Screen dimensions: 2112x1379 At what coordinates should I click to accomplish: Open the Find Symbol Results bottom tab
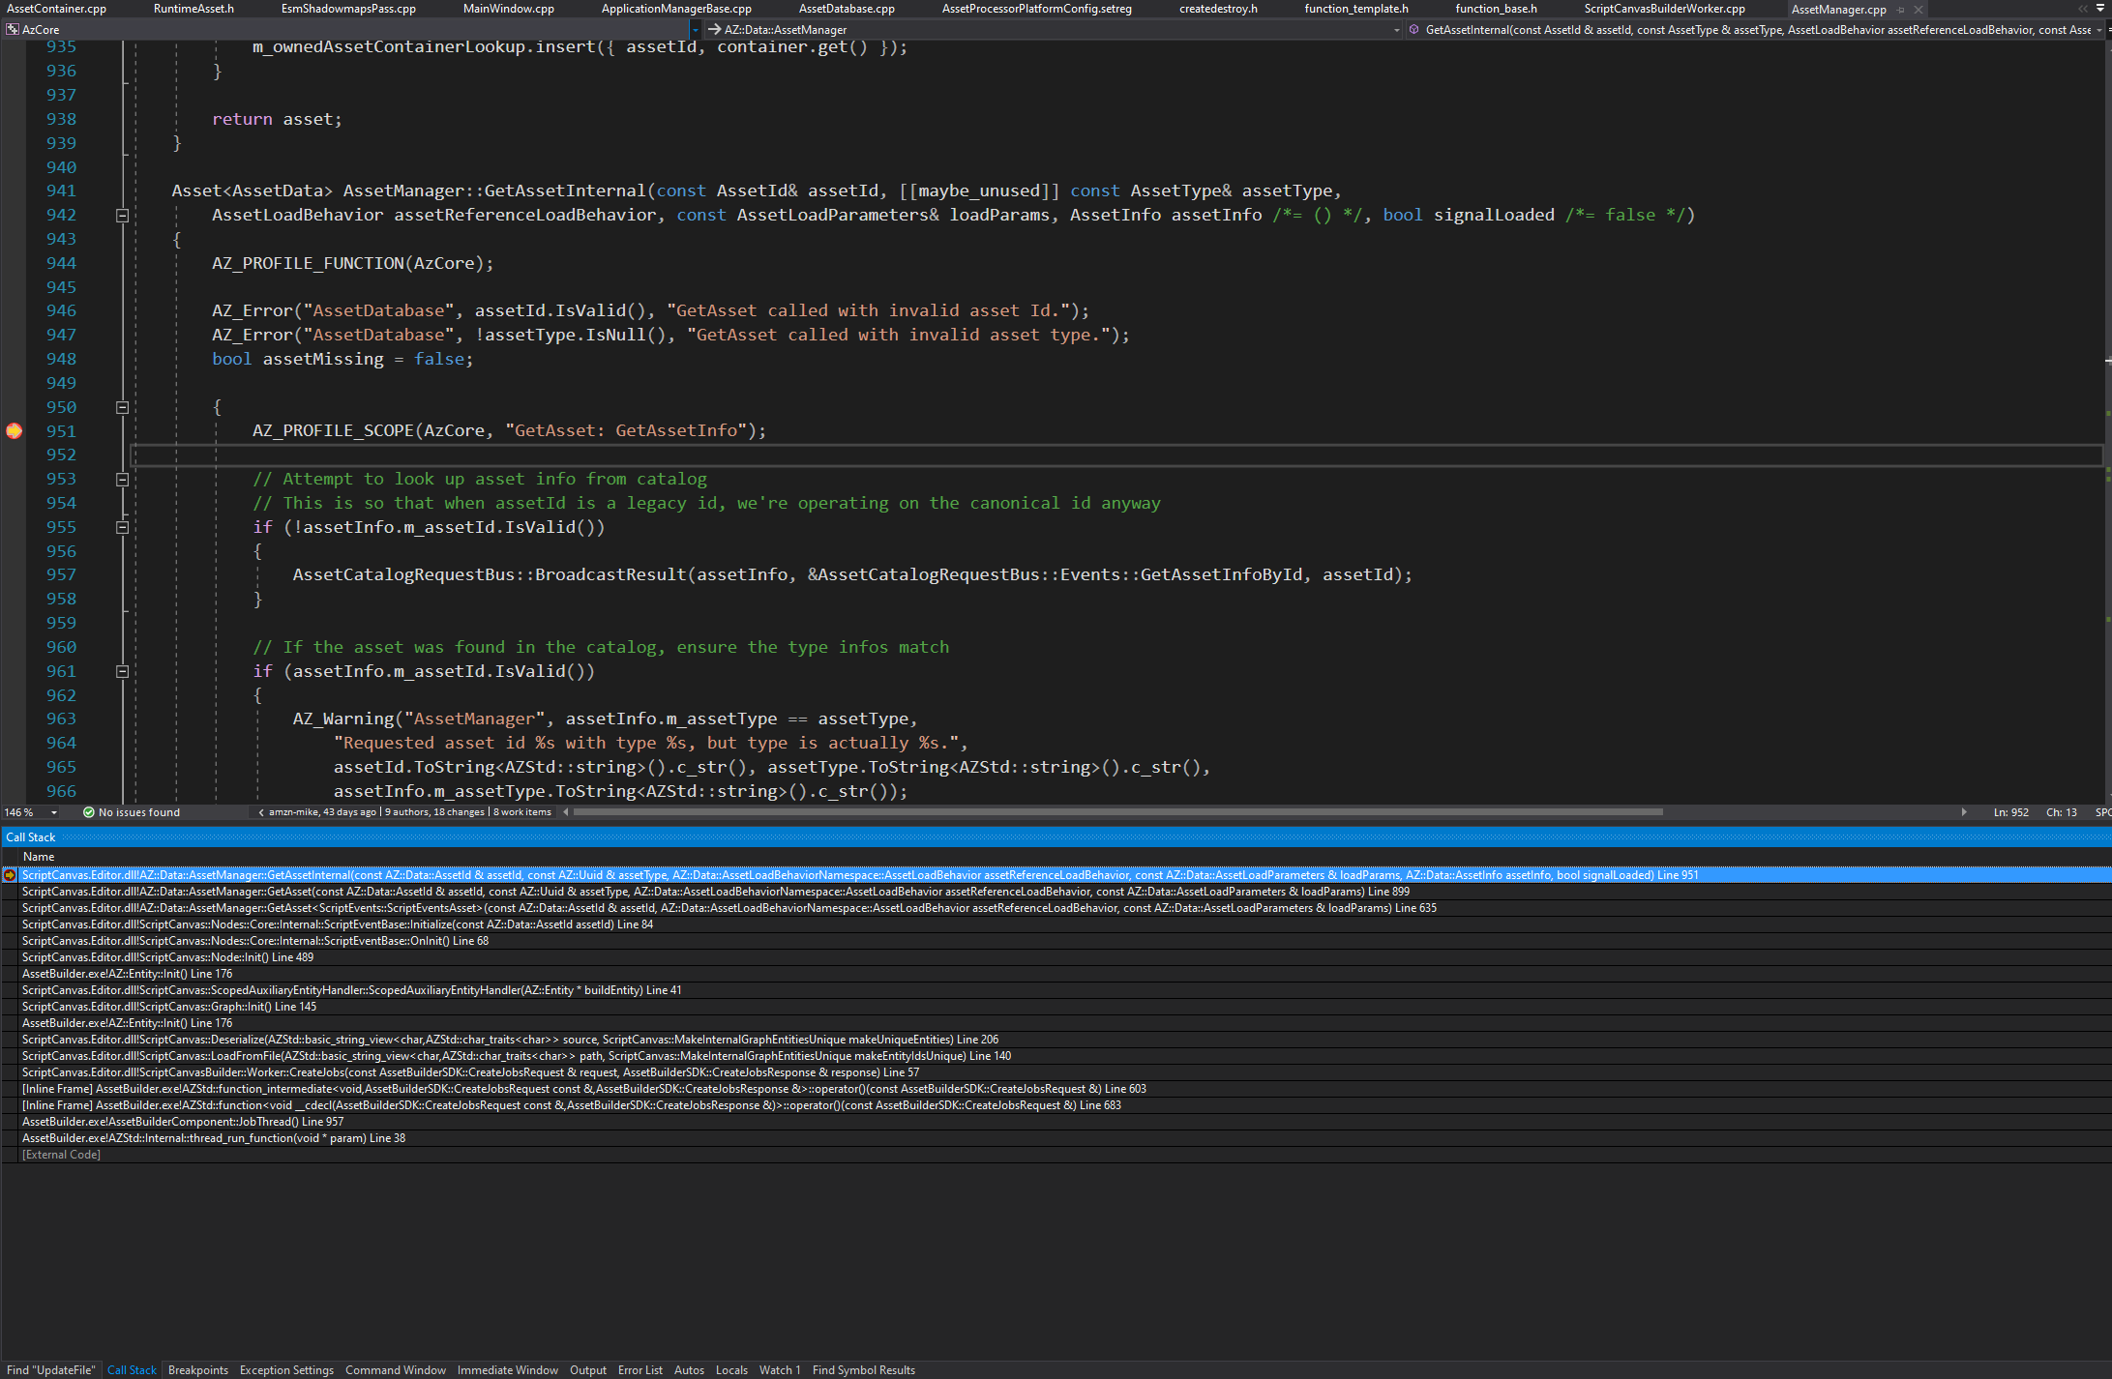point(864,1370)
